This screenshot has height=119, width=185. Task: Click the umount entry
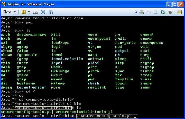[147, 35]
